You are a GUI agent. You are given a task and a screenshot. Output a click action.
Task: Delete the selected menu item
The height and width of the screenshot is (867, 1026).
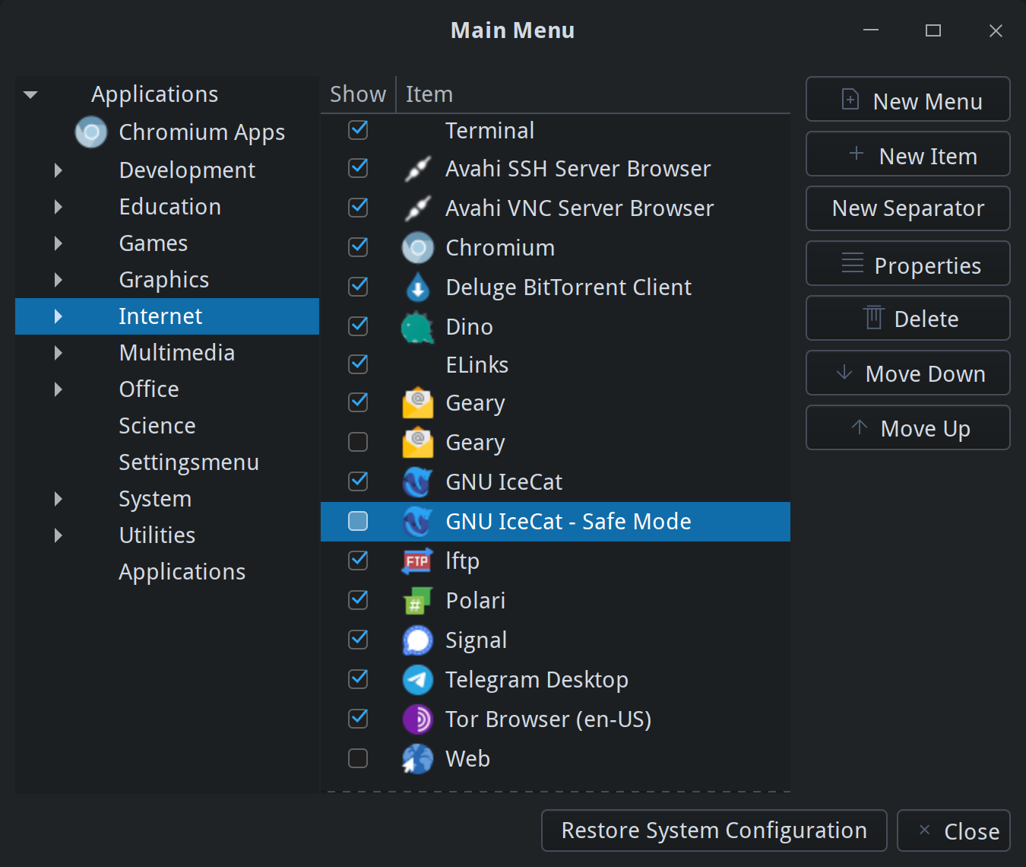click(x=908, y=318)
